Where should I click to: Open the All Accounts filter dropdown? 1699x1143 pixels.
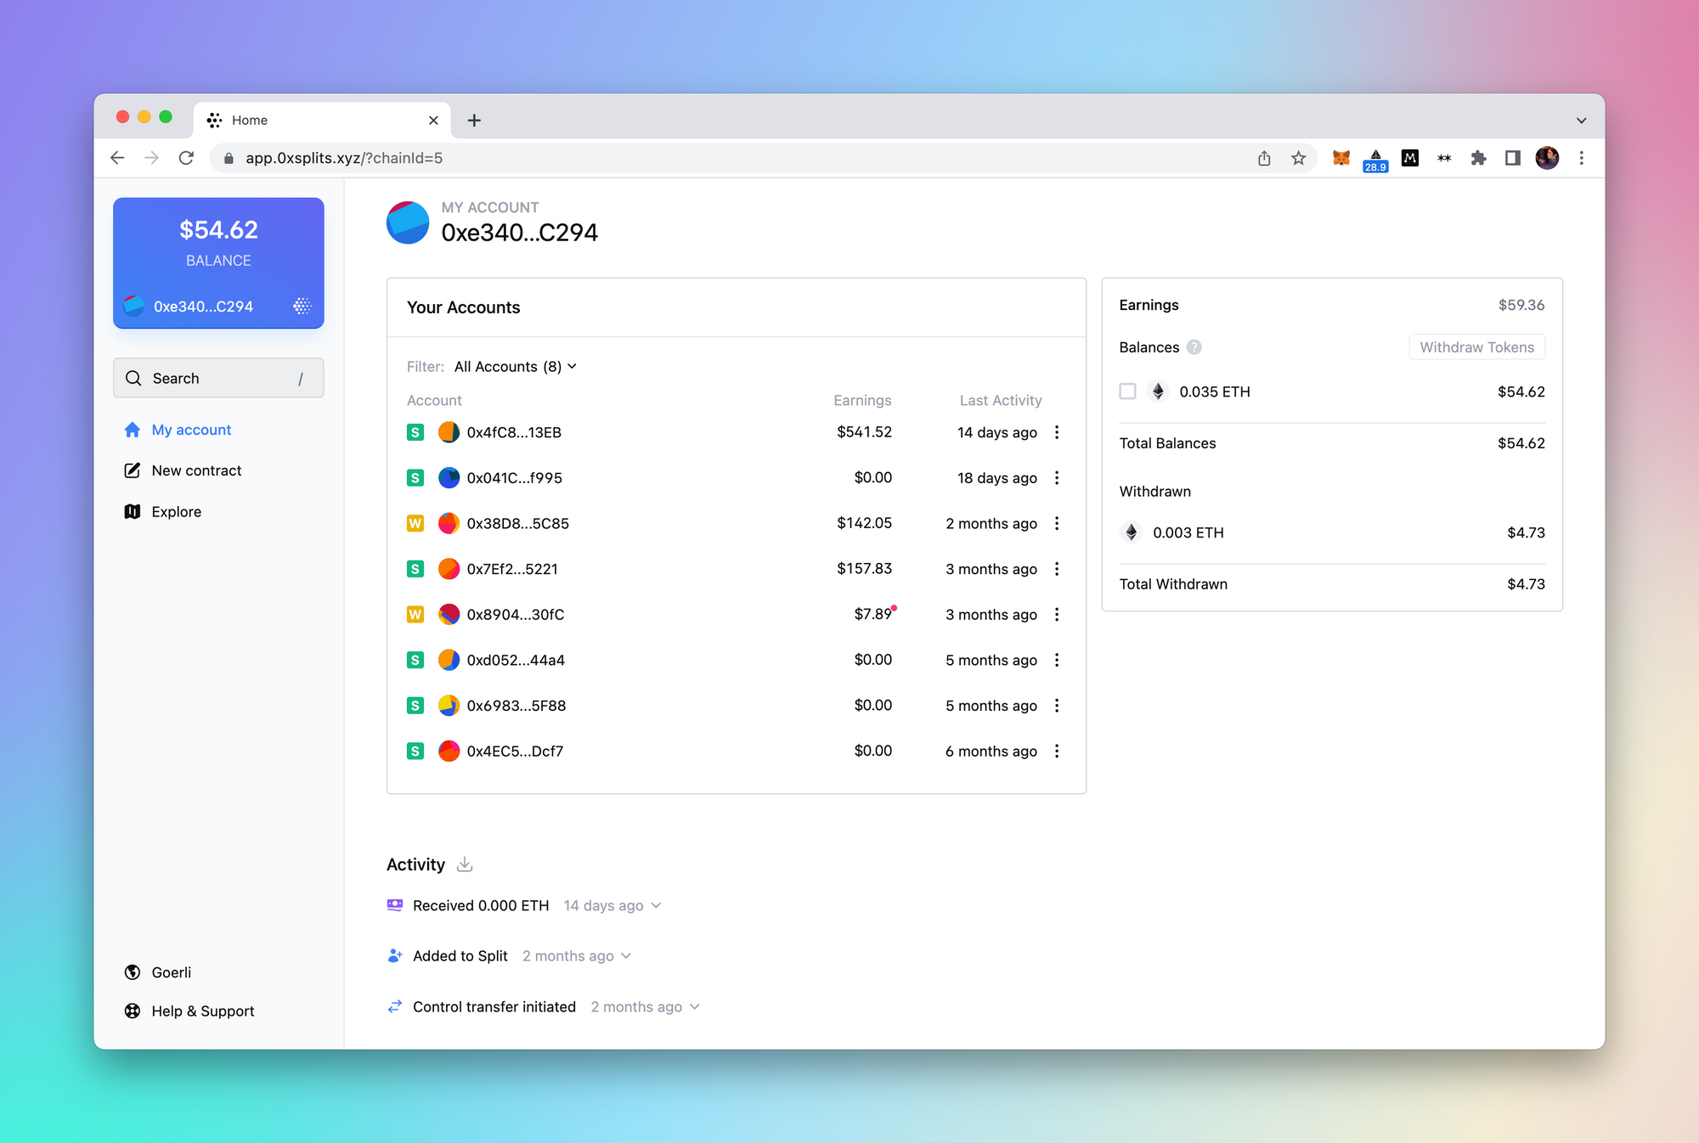pos(515,367)
